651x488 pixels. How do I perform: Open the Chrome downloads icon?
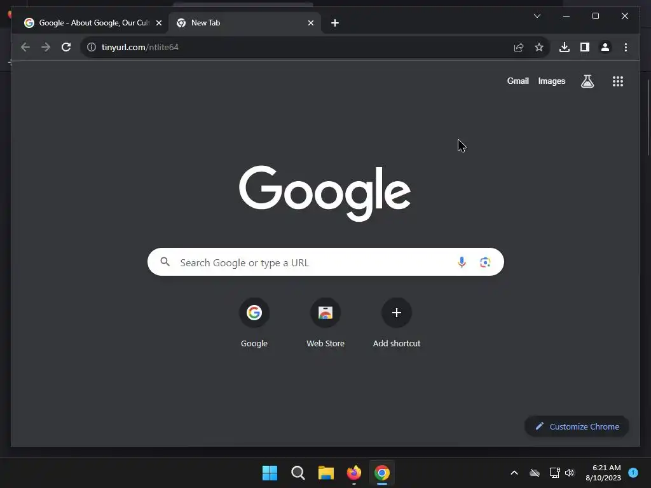[x=565, y=47]
